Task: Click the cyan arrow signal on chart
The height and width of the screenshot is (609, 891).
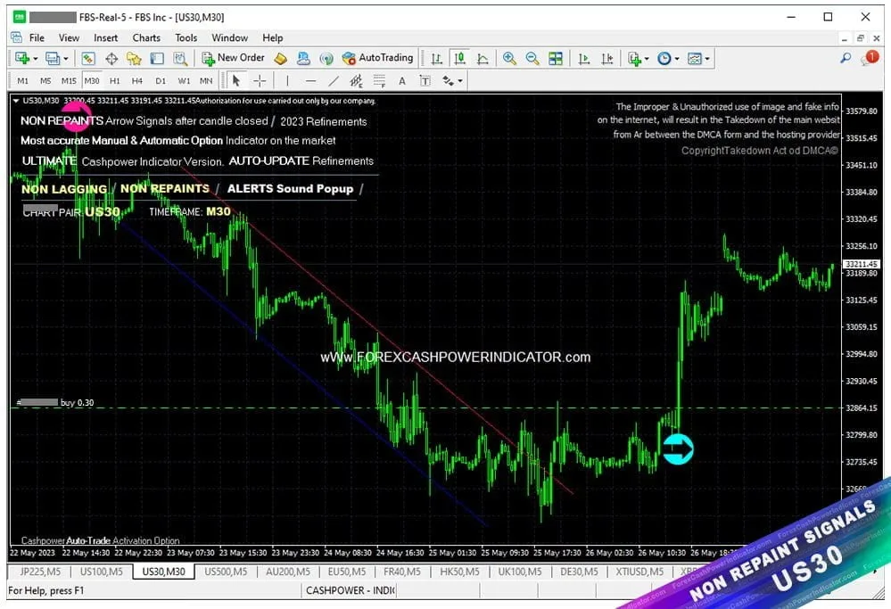Action: [x=678, y=449]
